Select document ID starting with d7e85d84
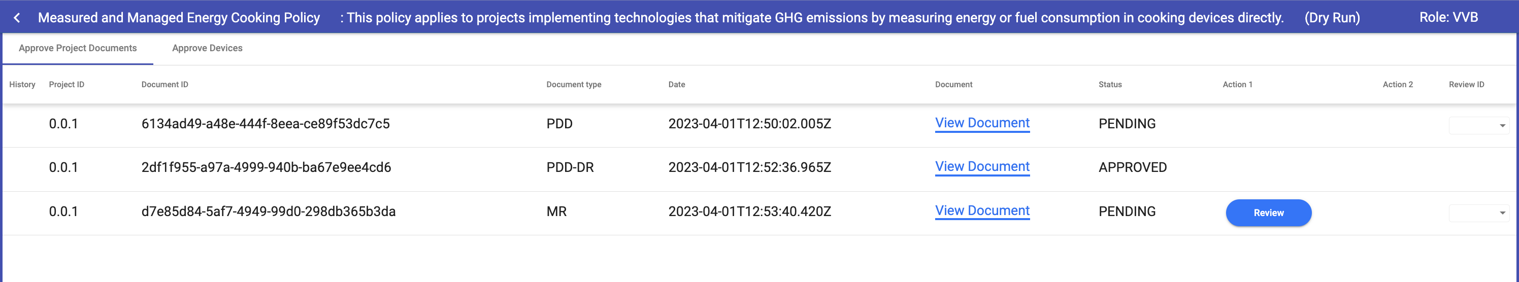Screen dimensions: 1519x282 coord(268,211)
